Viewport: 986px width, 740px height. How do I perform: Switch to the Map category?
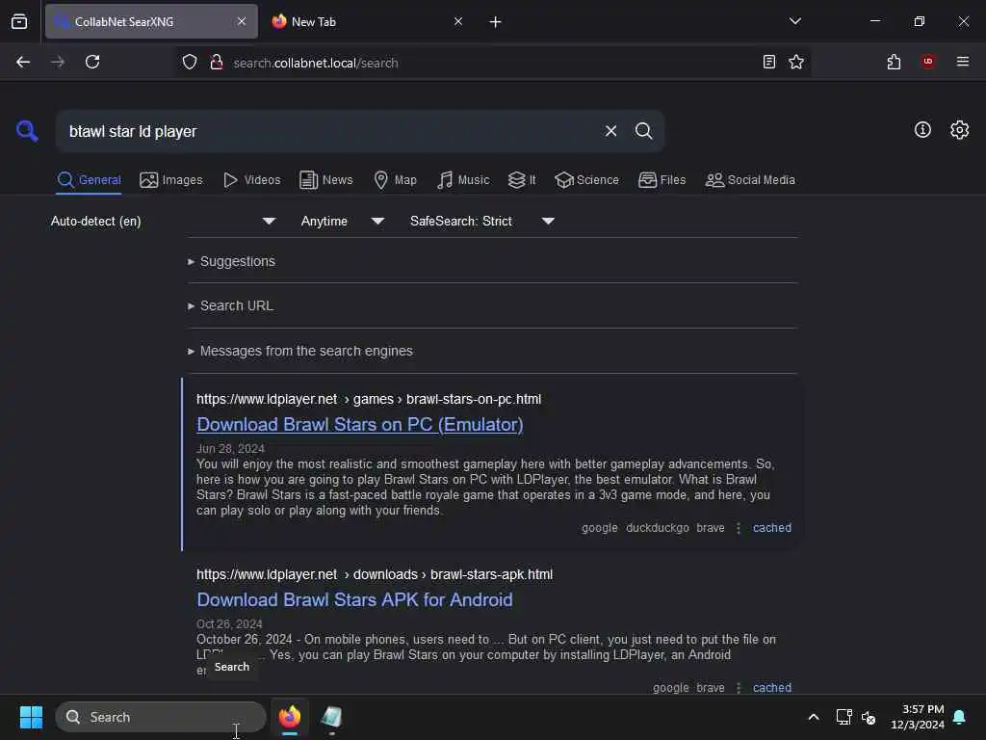coord(395,180)
